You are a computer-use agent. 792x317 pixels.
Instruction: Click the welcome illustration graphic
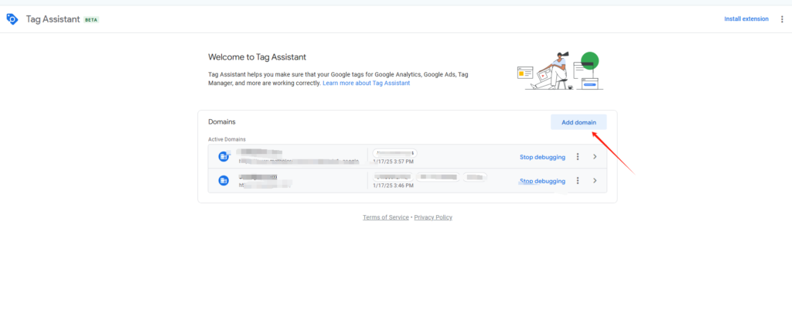558,71
